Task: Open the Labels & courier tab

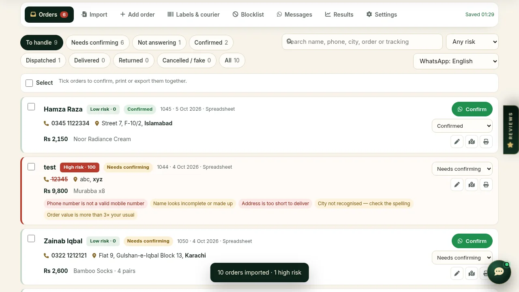Action: click(x=193, y=15)
